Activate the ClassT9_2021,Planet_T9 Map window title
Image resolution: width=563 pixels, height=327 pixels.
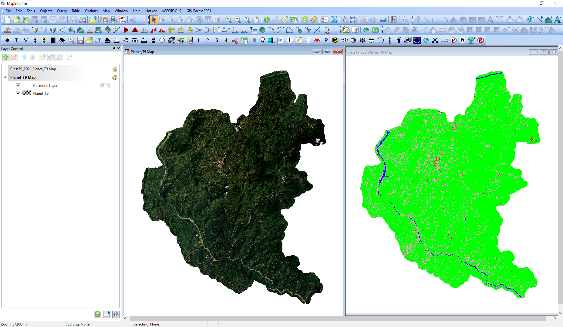click(370, 52)
